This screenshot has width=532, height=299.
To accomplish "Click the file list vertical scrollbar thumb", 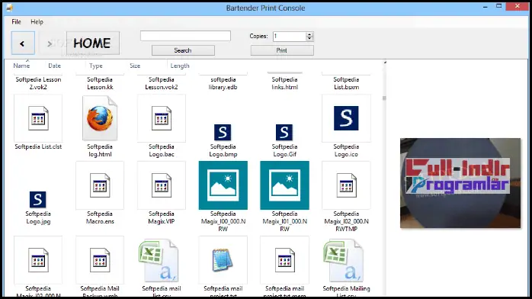I will 384,98.
